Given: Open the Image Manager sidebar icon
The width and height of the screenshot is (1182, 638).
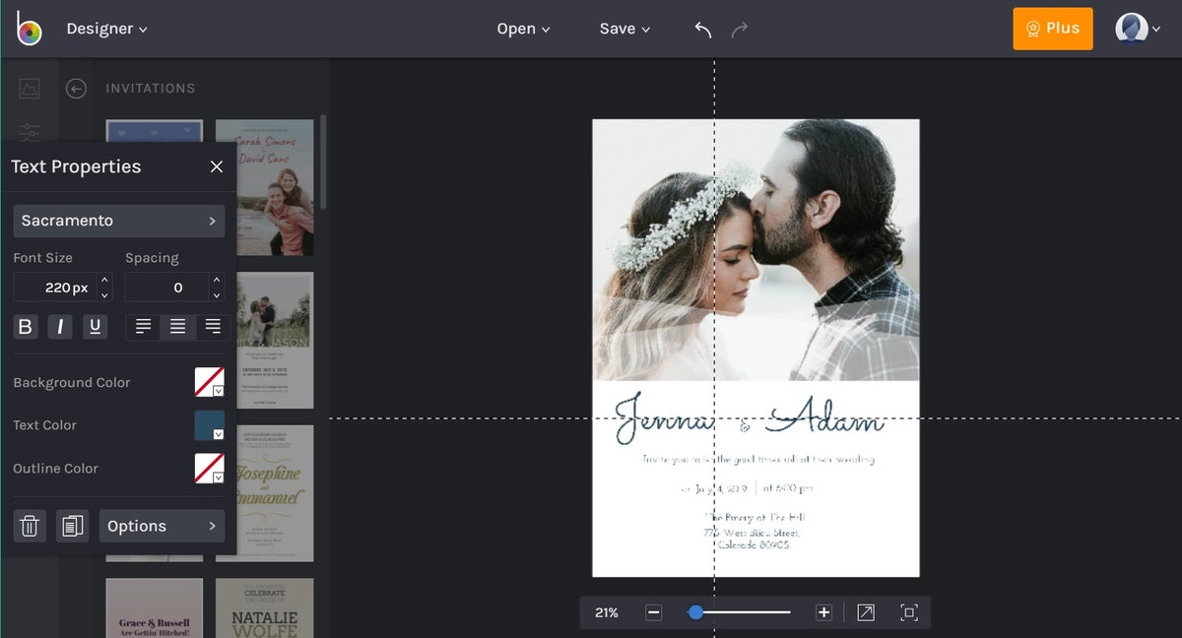Looking at the screenshot, I should [30, 89].
